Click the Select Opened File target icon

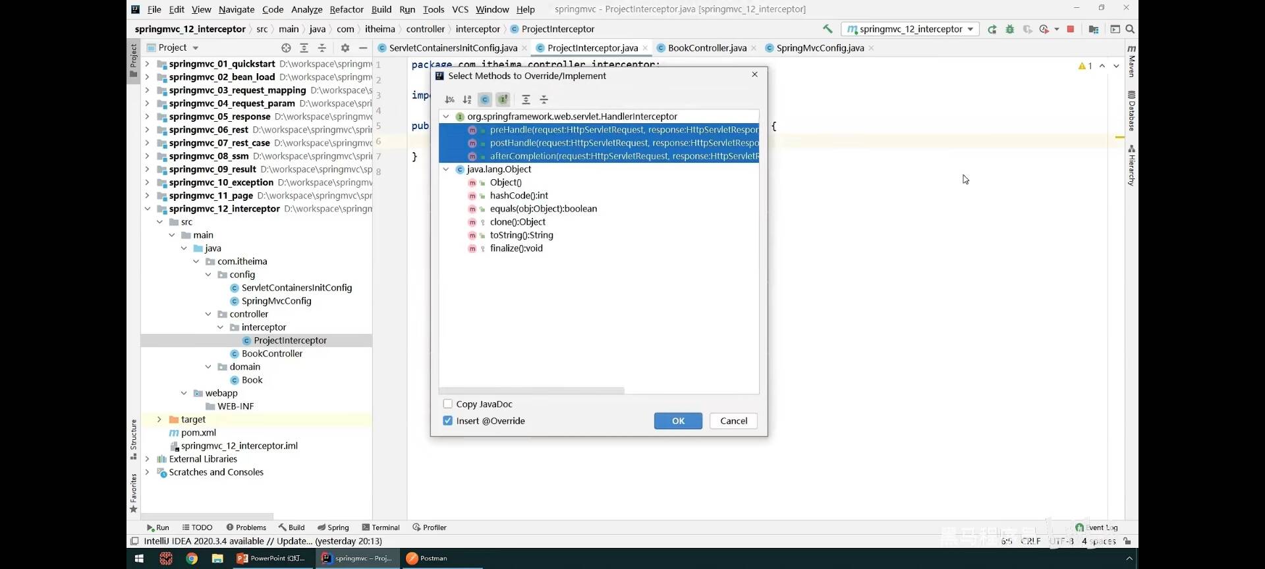286,47
